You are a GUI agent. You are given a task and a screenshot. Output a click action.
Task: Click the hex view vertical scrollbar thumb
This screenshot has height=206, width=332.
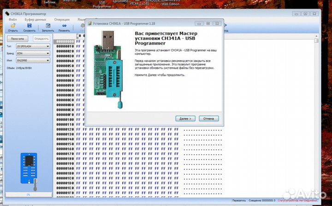pyautogui.click(x=316, y=40)
